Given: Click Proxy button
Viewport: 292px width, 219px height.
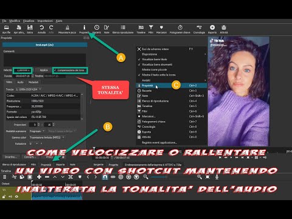Looking at the screenshot, I should (x=49, y=157).
